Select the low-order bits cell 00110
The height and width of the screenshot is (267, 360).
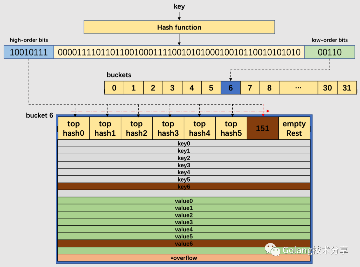(x=330, y=52)
